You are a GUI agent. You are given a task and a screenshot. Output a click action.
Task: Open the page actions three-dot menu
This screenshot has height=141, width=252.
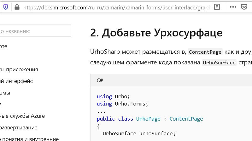point(233,7)
